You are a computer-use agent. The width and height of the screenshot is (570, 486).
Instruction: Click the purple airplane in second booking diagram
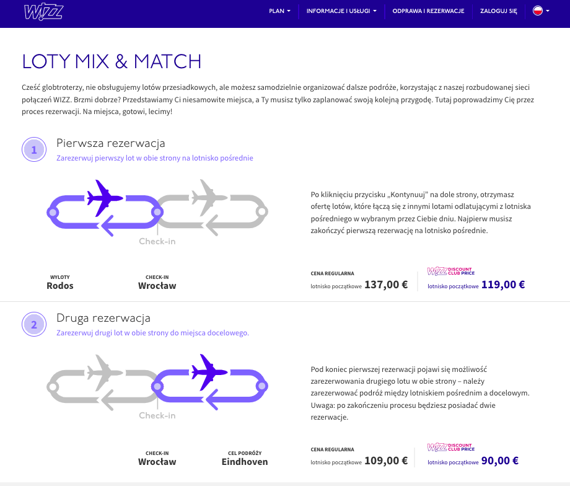(x=209, y=372)
